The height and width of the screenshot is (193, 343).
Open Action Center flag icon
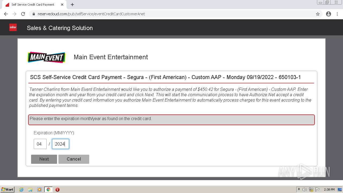318,190
